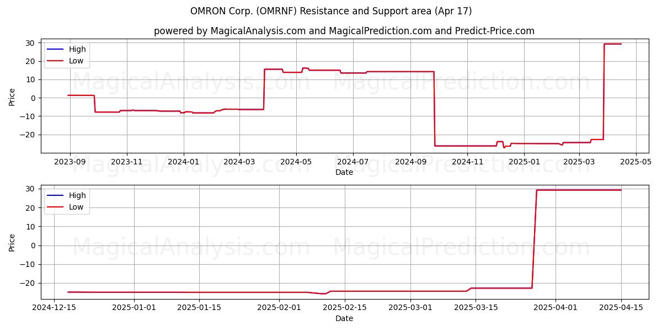Click the 'Date' axis label under lower chart

(344, 318)
